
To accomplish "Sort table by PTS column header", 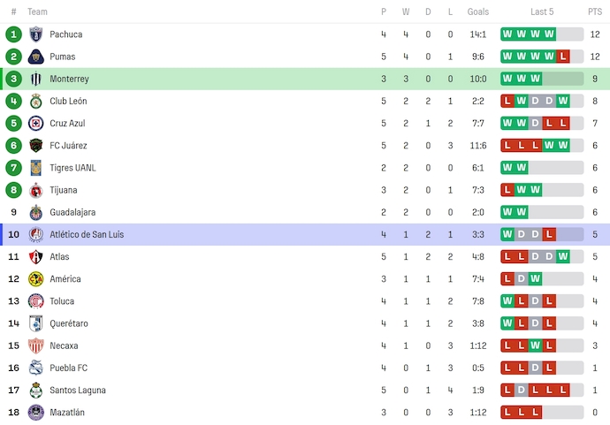I will (594, 11).
